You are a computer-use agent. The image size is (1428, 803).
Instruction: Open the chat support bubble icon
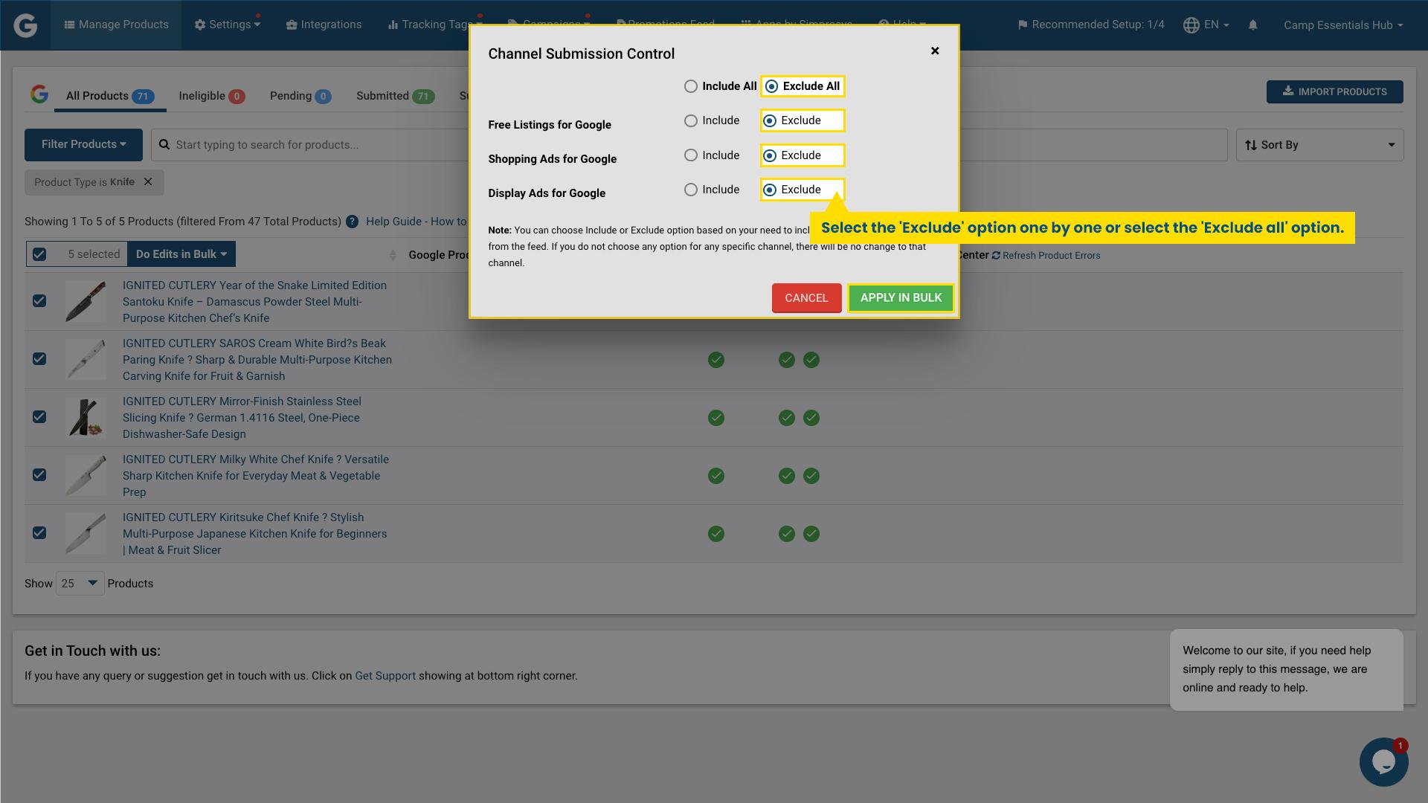pyautogui.click(x=1383, y=761)
